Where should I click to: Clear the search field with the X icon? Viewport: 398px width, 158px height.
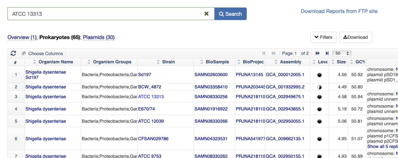click(x=207, y=14)
